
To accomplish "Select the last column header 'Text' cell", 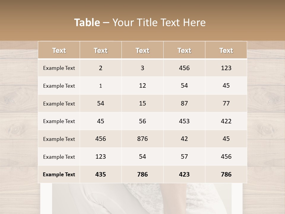I will (x=226, y=51).
